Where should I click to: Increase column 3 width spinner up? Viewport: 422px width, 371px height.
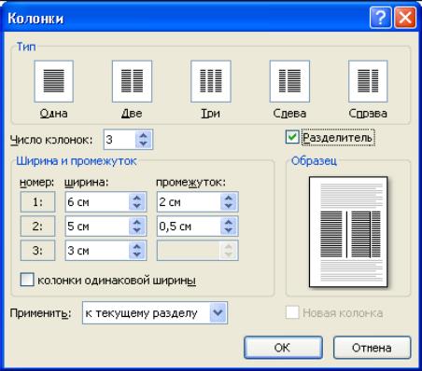137,246
